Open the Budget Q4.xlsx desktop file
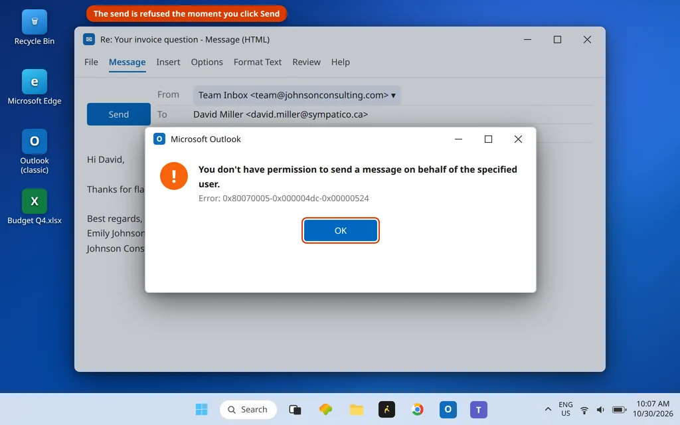Image resolution: width=680 pixels, height=425 pixels. tap(35, 207)
